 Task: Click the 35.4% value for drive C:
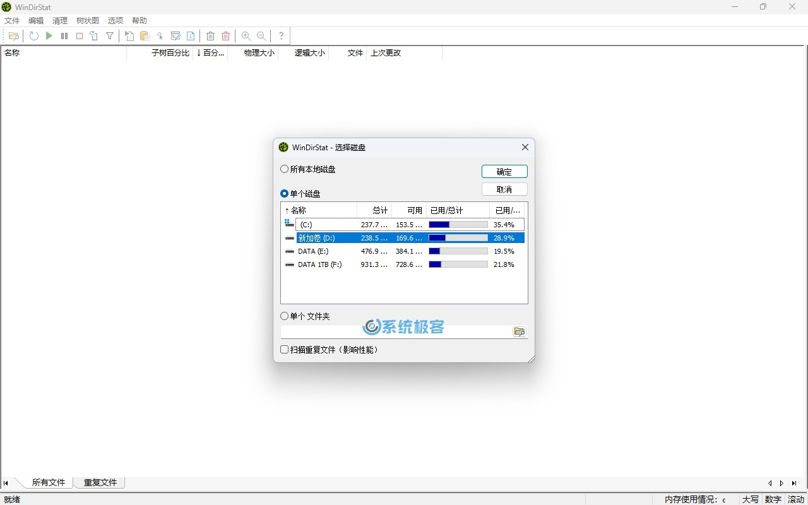[x=504, y=224]
